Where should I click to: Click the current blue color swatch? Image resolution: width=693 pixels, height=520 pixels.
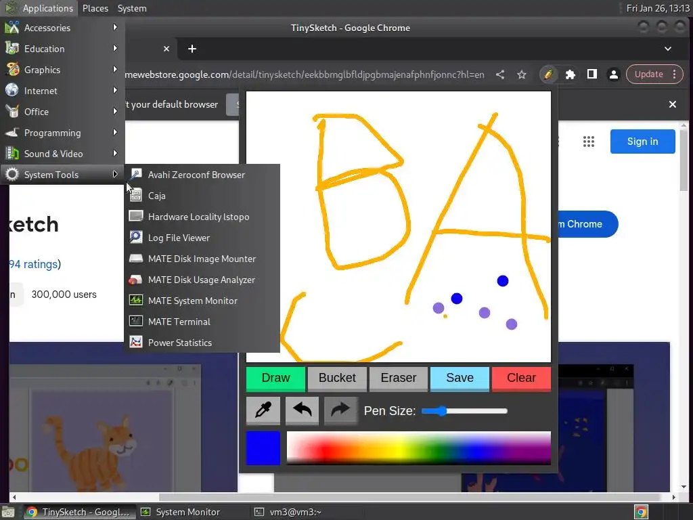pos(263,448)
